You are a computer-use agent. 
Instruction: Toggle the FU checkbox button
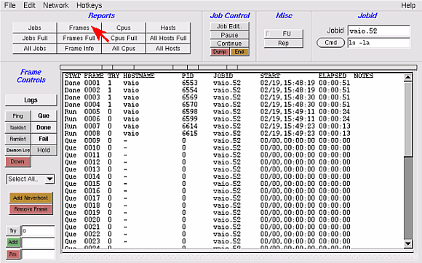[x=284, y=33]
